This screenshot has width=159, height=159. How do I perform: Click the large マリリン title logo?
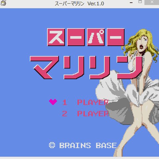86,68
